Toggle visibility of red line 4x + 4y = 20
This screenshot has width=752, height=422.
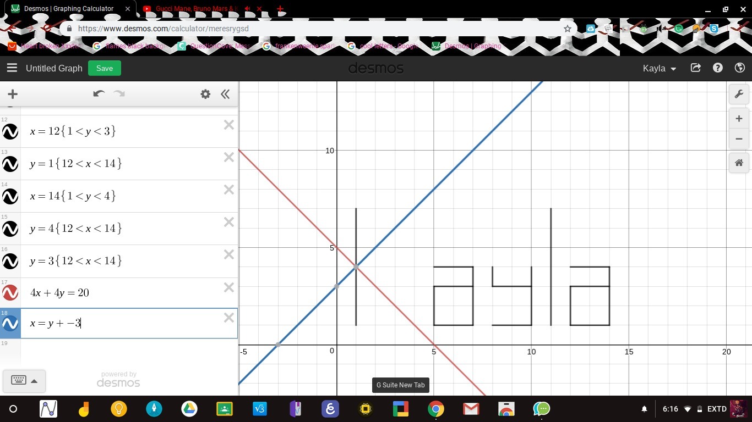tap(10, 293)
